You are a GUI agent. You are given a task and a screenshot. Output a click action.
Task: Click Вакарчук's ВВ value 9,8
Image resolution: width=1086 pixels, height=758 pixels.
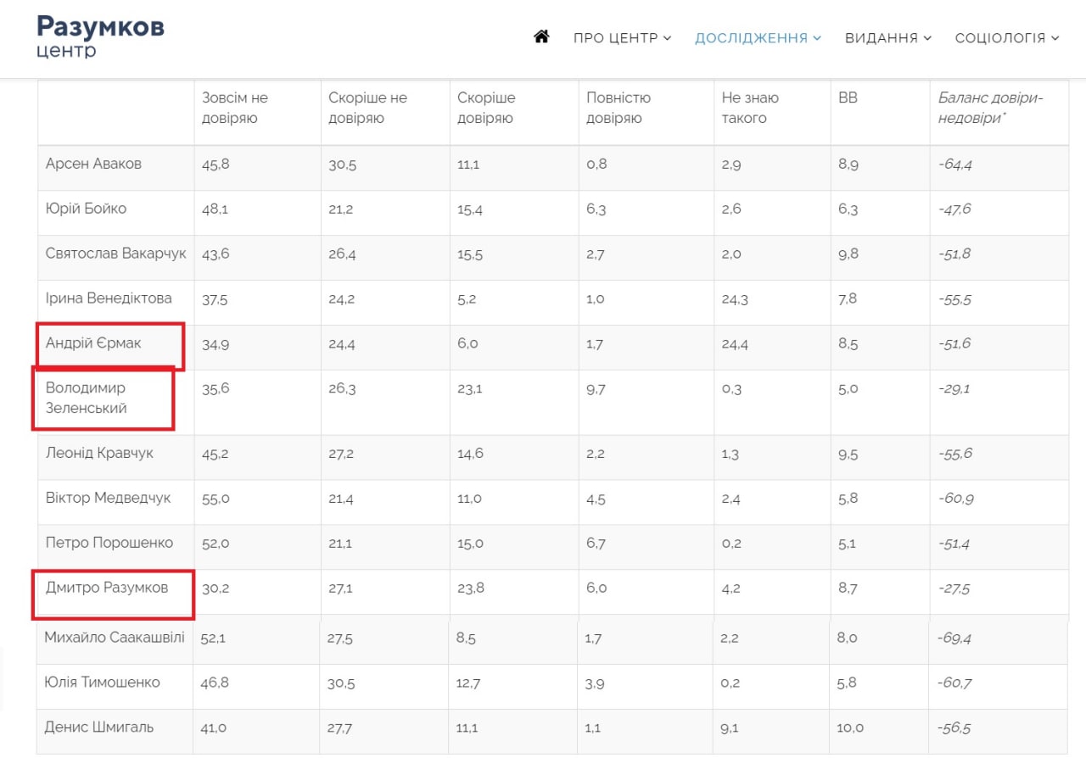pyautogui.click(x=848, y=254)
